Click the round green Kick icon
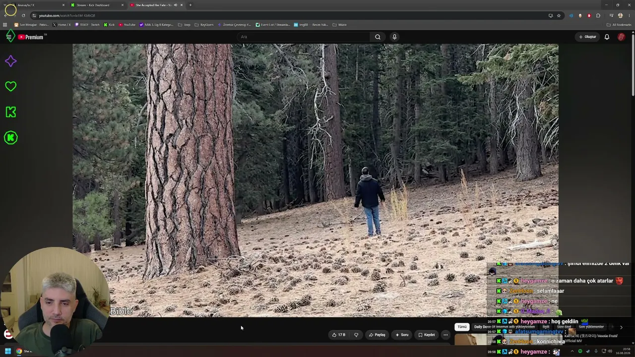Image resolution: width=635 pixels, height=357 pixels. 10,137
